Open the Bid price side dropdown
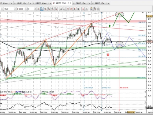 point(32,9)
